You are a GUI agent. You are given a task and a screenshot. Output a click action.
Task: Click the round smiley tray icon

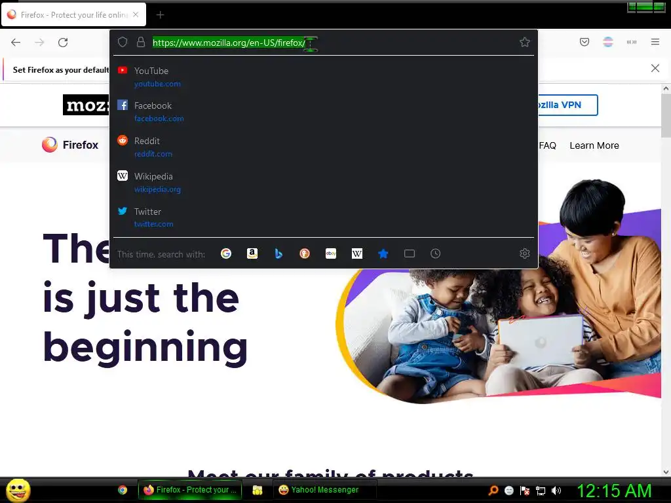(509, 491)
